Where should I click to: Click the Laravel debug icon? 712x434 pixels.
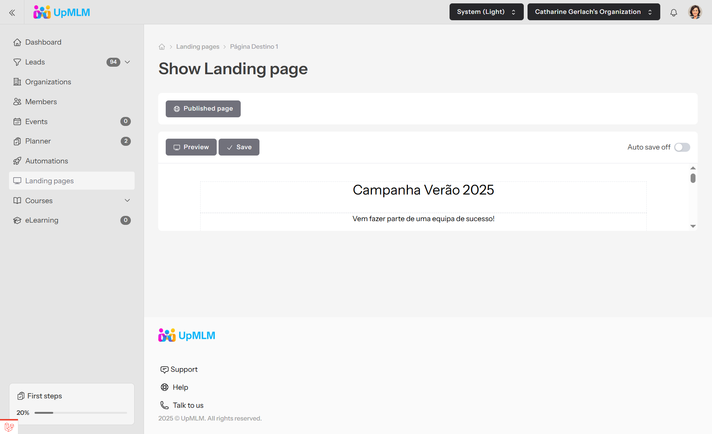[x=9, y=427]
